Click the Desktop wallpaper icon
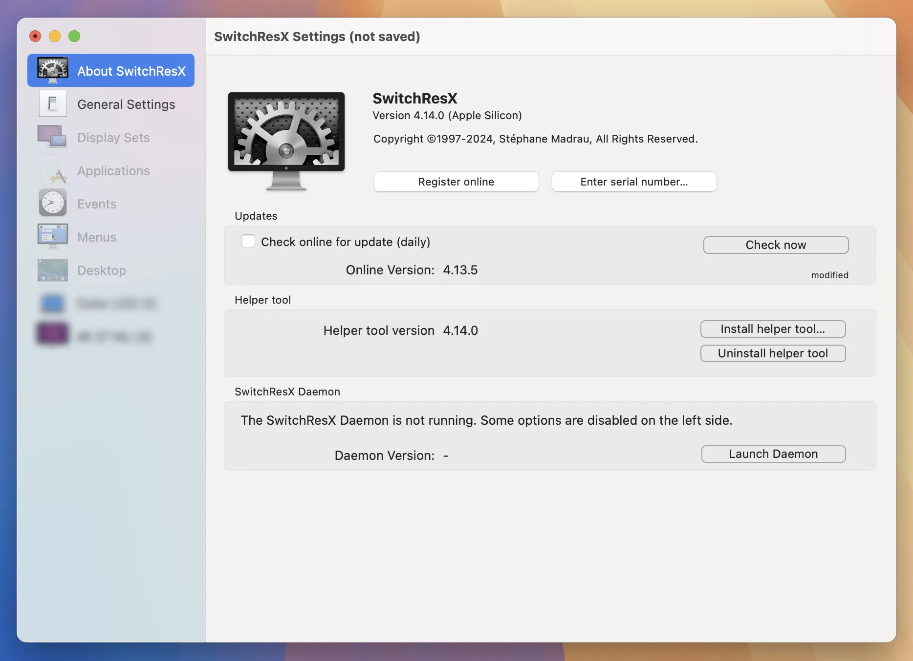Screen dimensions: 913x661 [53, 270]
